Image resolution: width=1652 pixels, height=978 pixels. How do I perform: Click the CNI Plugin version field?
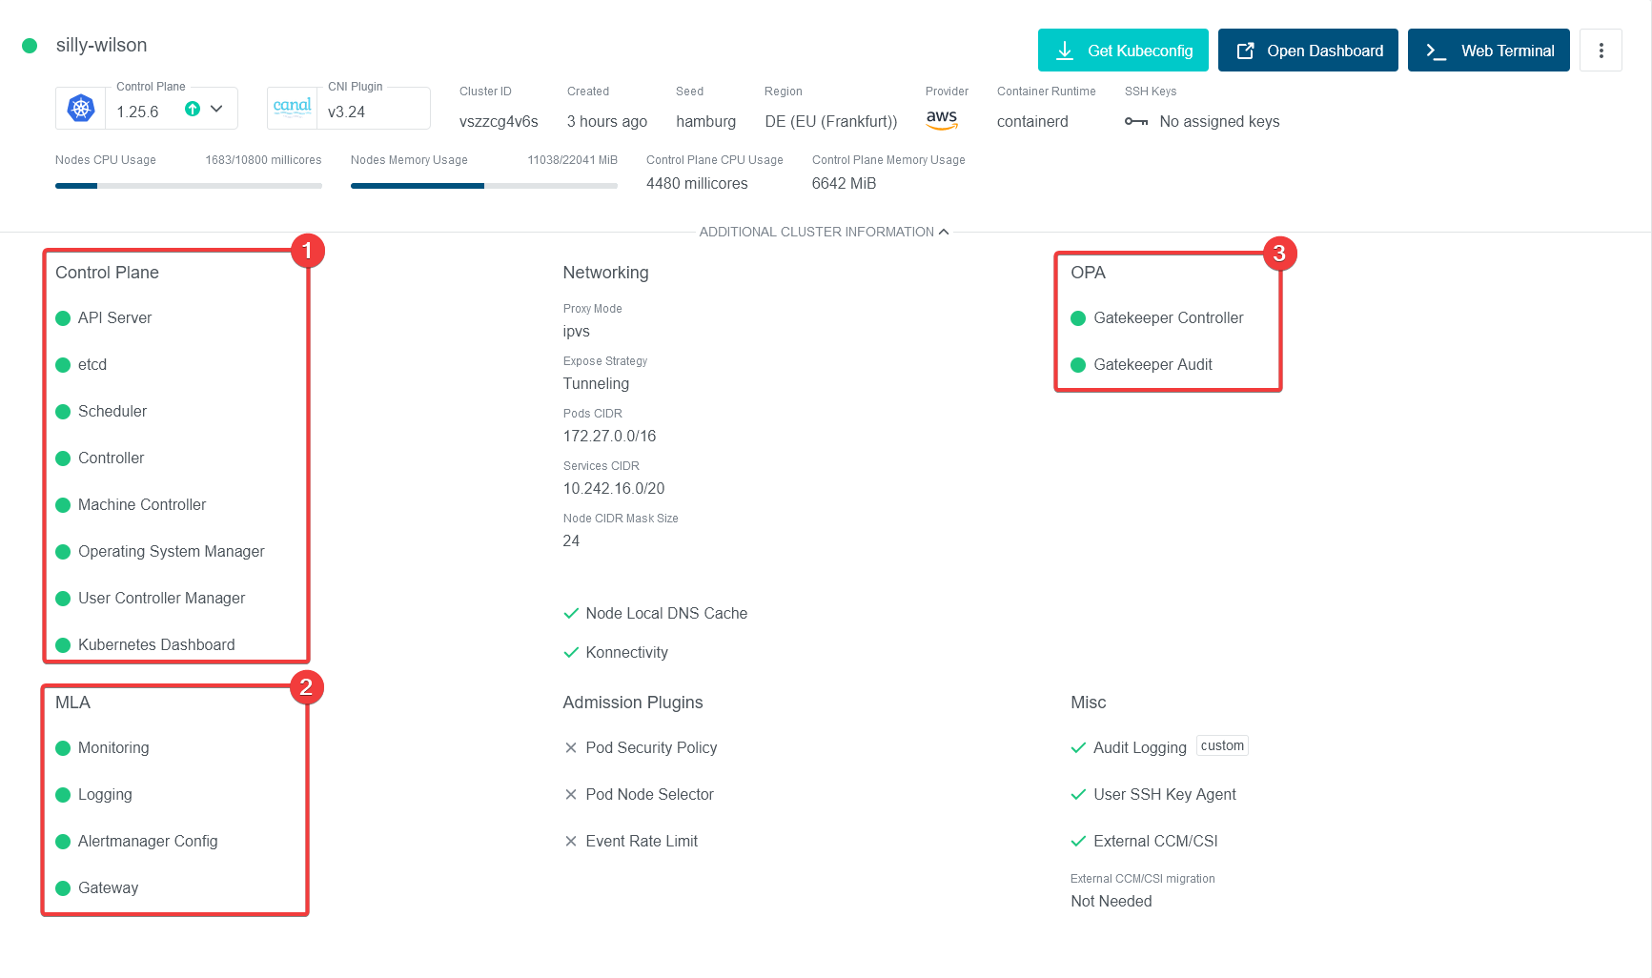tap(373, 112)
